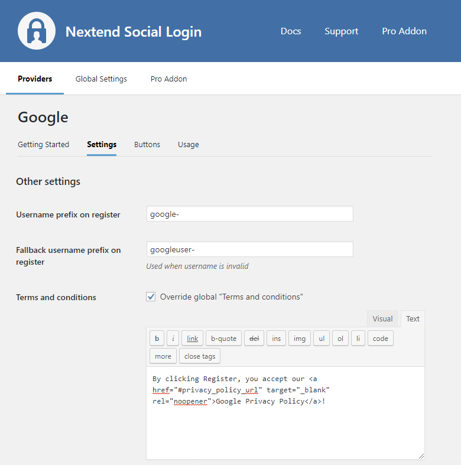Go to the Buttons sub-tab

pos(147,144)
